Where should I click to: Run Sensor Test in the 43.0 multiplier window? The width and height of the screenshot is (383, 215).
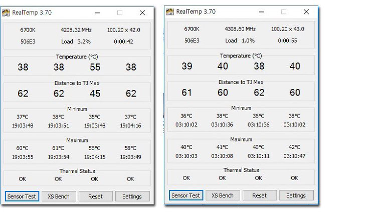(x=185, y=195)
